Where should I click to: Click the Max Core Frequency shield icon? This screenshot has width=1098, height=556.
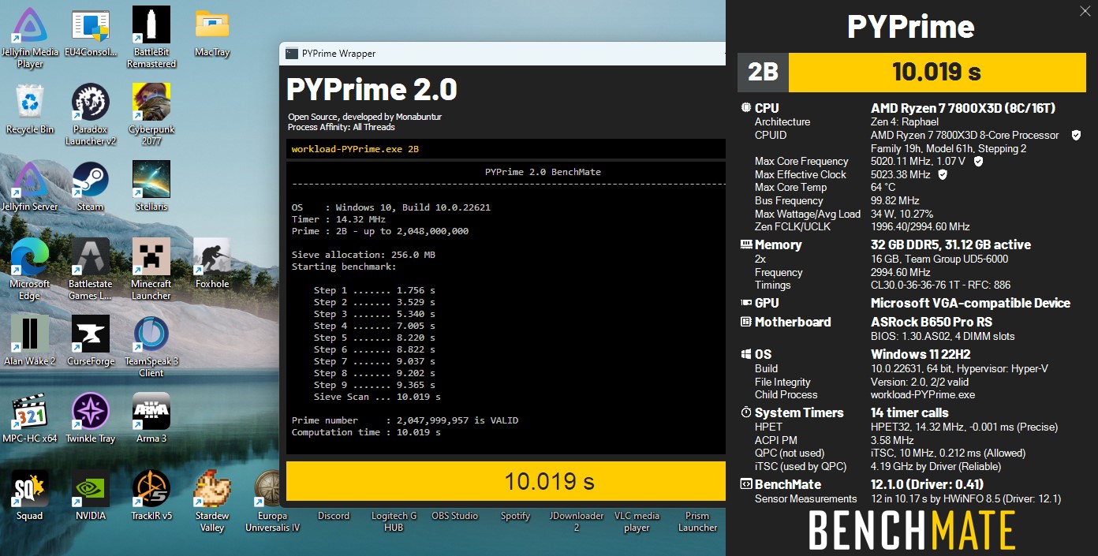(978, 161)
